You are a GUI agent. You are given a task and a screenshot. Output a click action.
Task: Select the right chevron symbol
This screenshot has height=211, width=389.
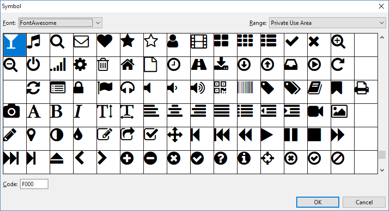coord(108,162)
